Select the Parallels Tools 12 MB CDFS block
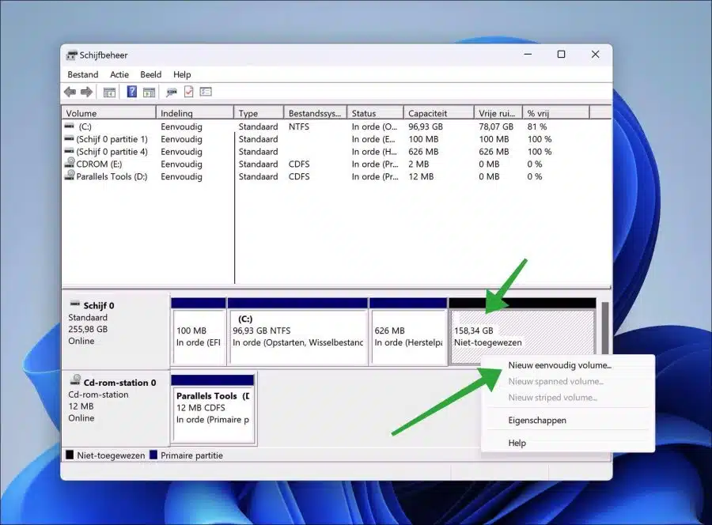 [x=213, y=409]
